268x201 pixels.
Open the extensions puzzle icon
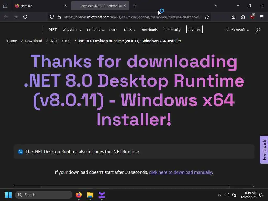(x=243, y=17)
